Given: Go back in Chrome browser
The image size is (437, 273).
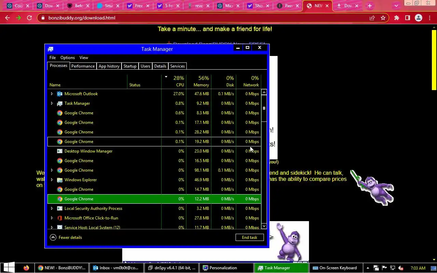Looking at the screenshot, I should tap(8, 18).
